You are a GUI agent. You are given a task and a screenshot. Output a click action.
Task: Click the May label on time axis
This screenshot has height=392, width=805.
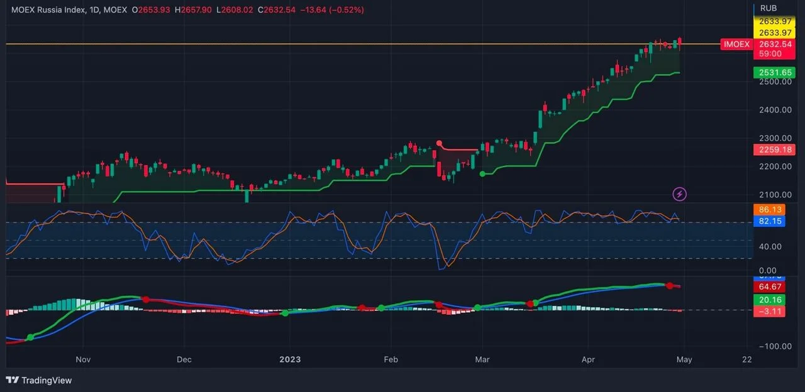tap(684, 360)
